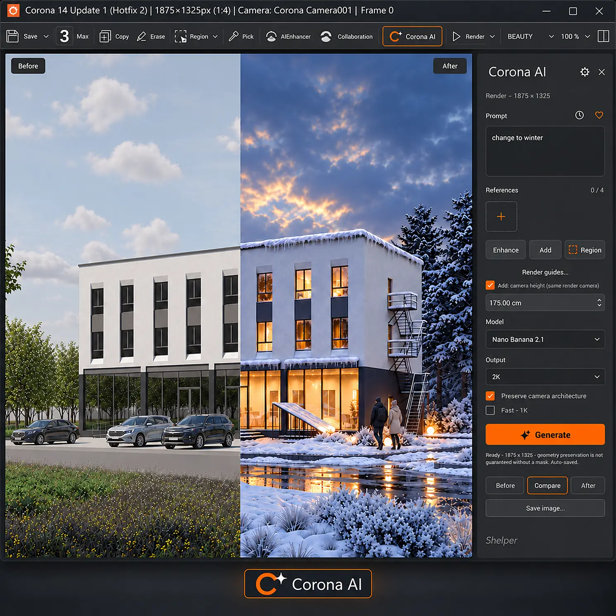The width and height of the screenshot is (616, 616).
Task: Enable the Fast - 1K checkbox
Action: (x=490, y=410)
